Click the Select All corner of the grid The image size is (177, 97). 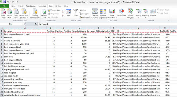pos(2,28)
